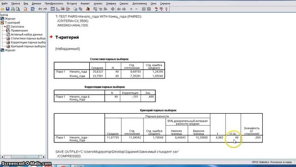Image resolution: width=296 pixels, height=167 pixels.
Task: Select Примечания in the outline tree
Action: [x=19, y=31]
